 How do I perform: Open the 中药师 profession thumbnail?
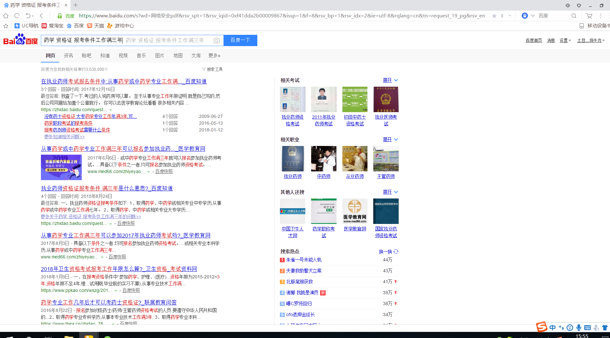coord(324,159)
